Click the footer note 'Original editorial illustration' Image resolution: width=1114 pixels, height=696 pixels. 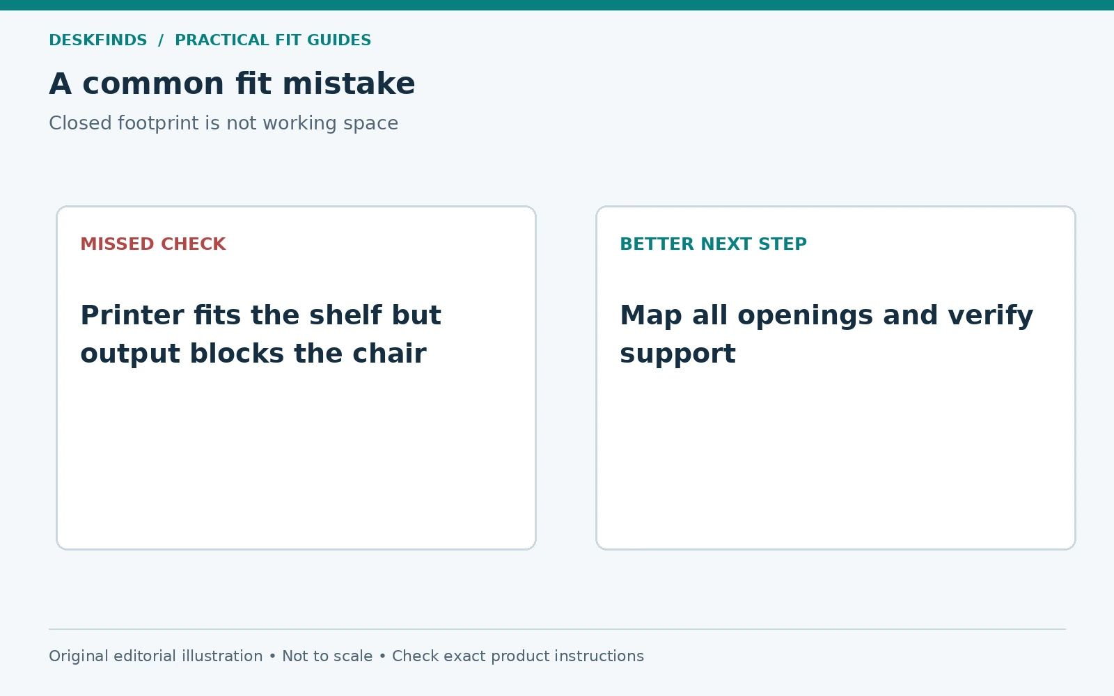point(156,656)
